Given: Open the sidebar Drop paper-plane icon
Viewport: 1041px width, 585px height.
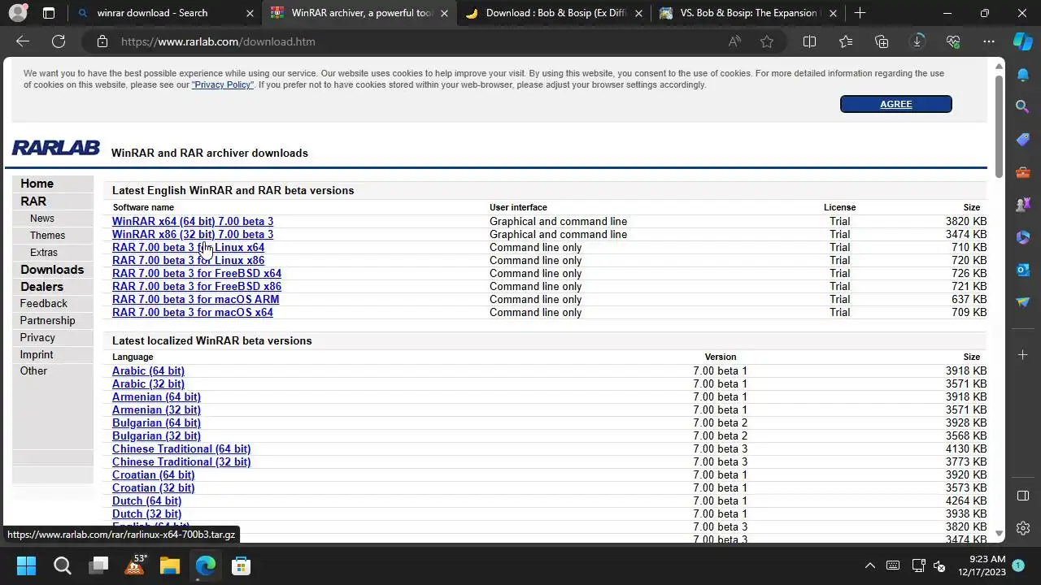Looking at the screenshot, I should (x=1023, y=302).
